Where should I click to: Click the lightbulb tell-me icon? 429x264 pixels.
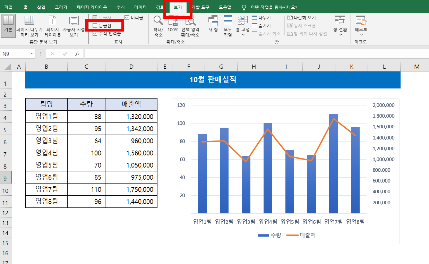pyautogui.click(x=244, y=7)
